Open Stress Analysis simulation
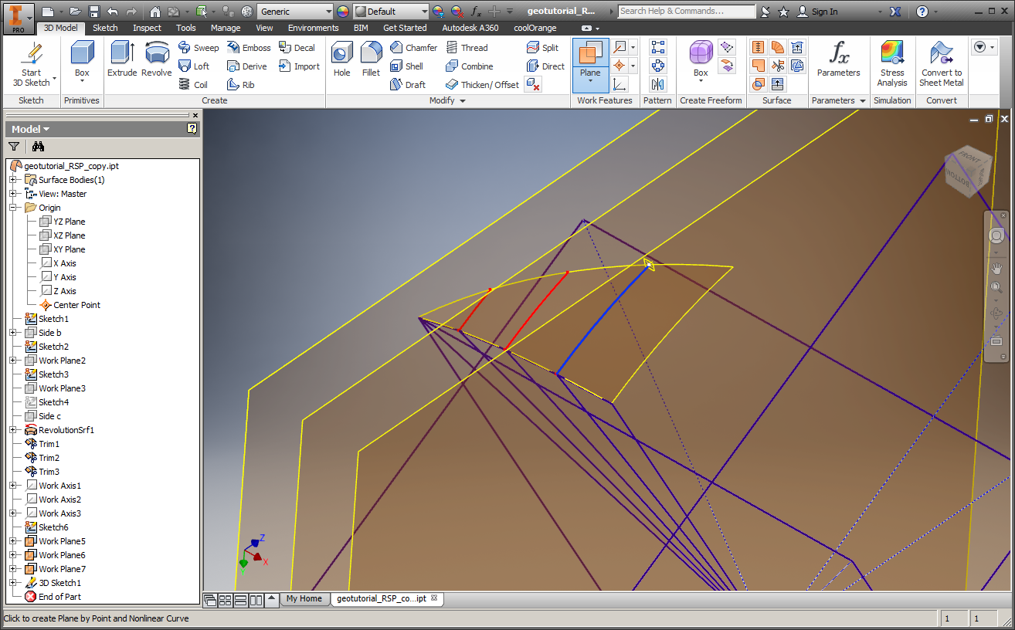Screen dimensions: 1015x630 (x=892, y=63)
